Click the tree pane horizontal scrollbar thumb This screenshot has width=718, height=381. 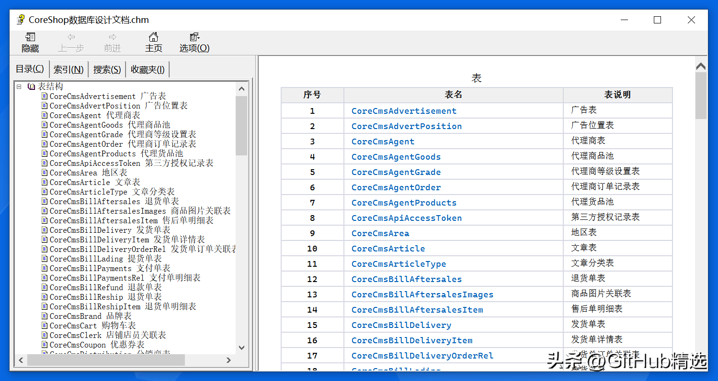coord(106,360)
